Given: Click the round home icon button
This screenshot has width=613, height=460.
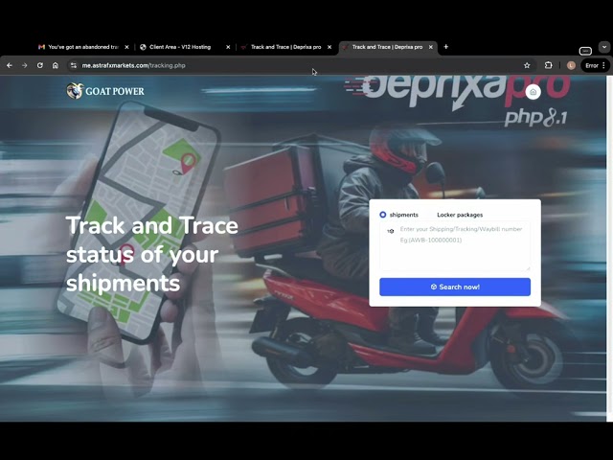Looking at the screenshot, I should pos(533,92).
